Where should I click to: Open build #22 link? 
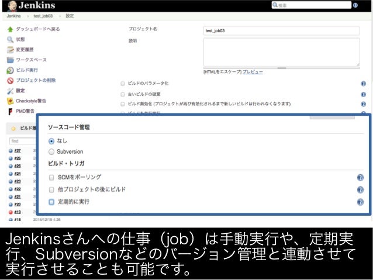pos(18,189)
